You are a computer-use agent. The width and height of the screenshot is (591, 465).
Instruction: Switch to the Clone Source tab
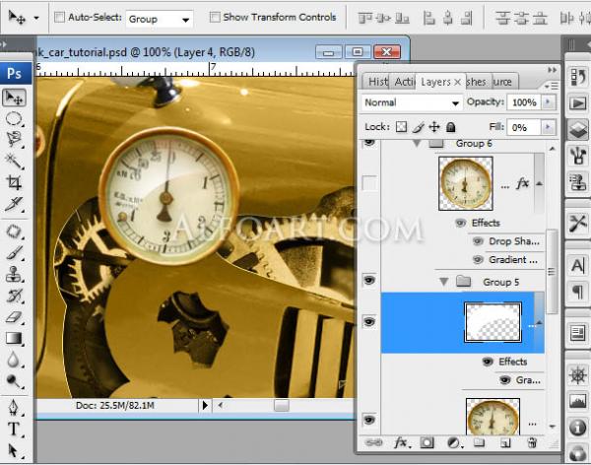coord(503,82)
